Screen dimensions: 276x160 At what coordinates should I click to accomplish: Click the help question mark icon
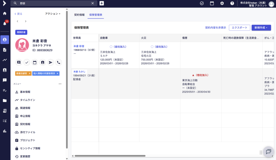[x=232, y=3]
